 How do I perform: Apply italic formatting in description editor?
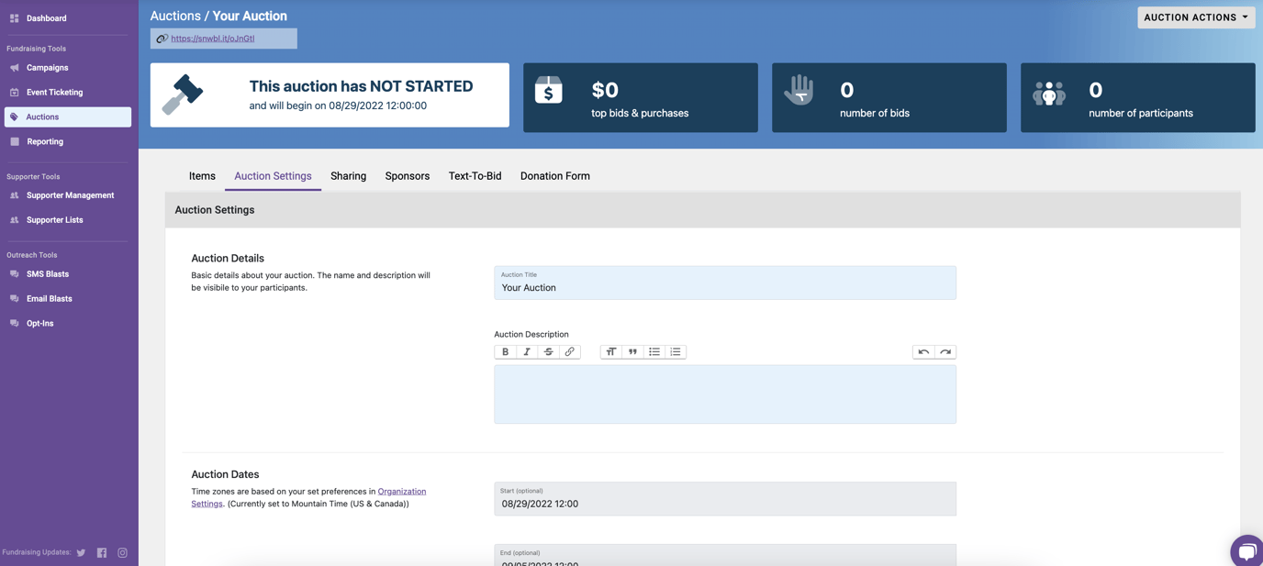point(527,352)
